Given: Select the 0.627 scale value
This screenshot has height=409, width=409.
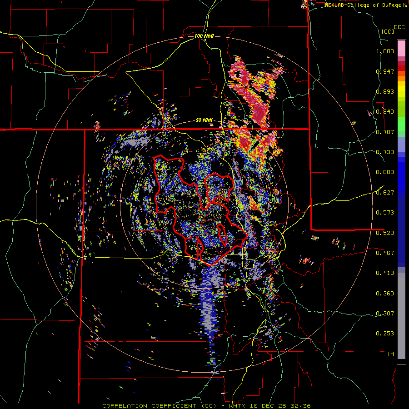Looking at the screenshot, I should click(x=385, y=193).
